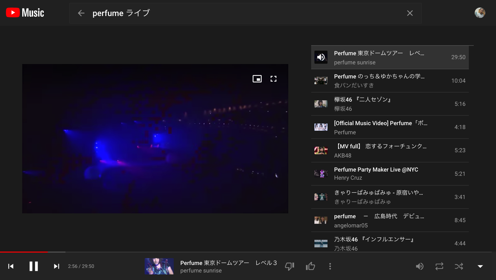
Task: Click elapsed time '2:56 / 29:50'
Action: click(81, 266)
